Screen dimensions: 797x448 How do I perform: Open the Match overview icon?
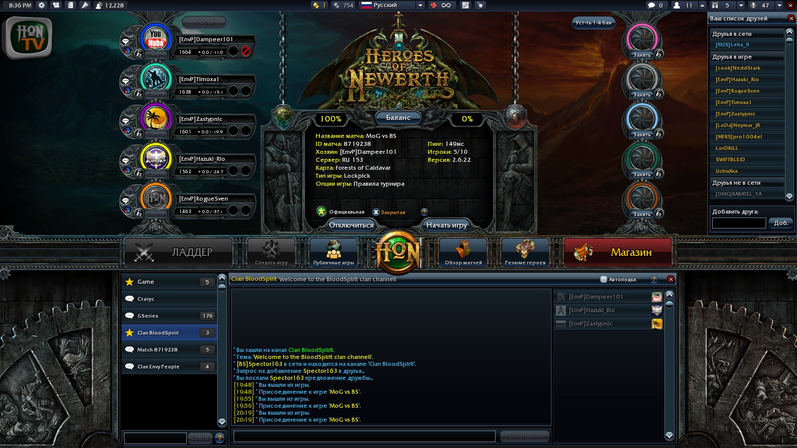[x=463, y=252]
